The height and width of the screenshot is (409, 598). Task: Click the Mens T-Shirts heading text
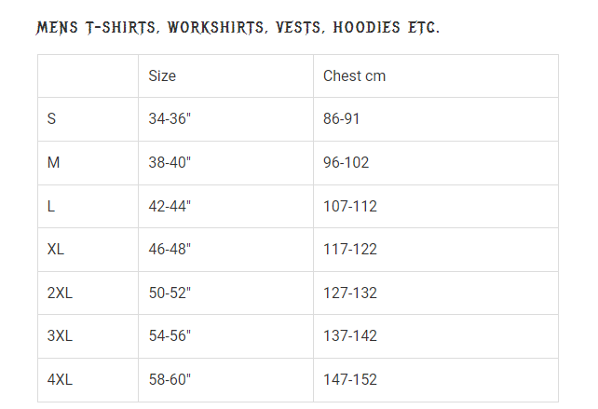point(238,27)
